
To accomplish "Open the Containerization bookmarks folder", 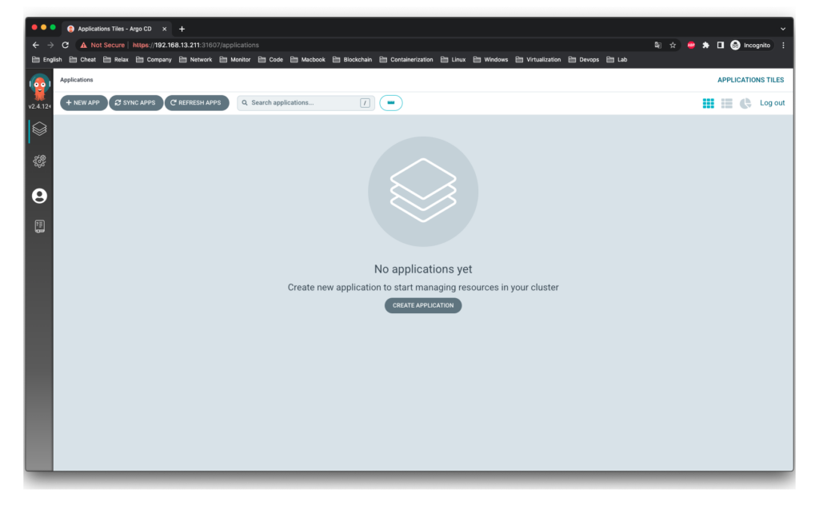I will pyautogui.click(x=406, y=59).
